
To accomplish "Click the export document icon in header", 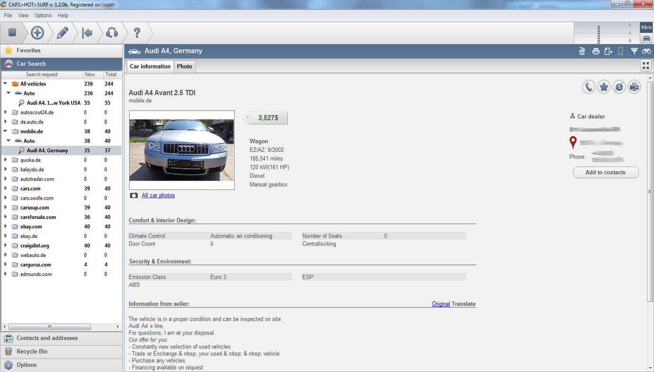I will point(608,51).
